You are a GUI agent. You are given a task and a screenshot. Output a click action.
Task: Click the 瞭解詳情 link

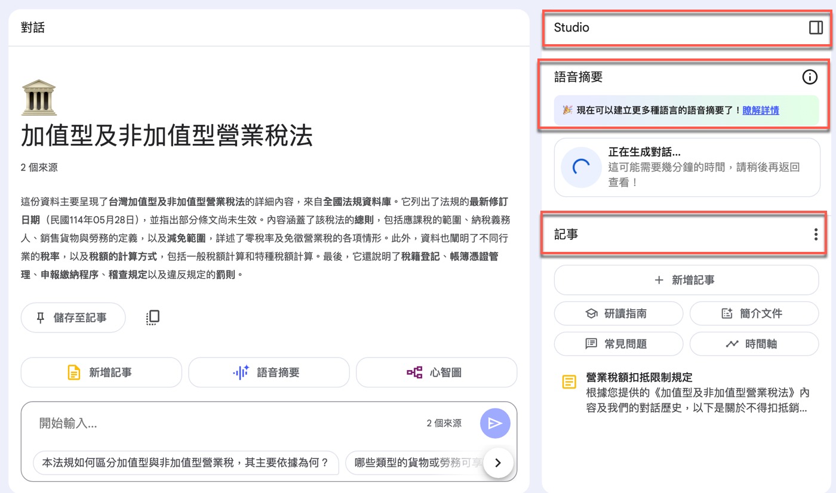[761, 110]
